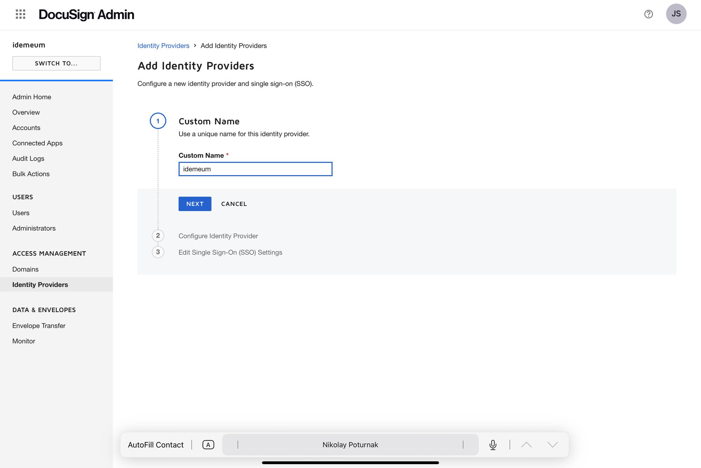Open Monitor in the sidebar
Screen dimensions: 701x468
coord(23,341)
